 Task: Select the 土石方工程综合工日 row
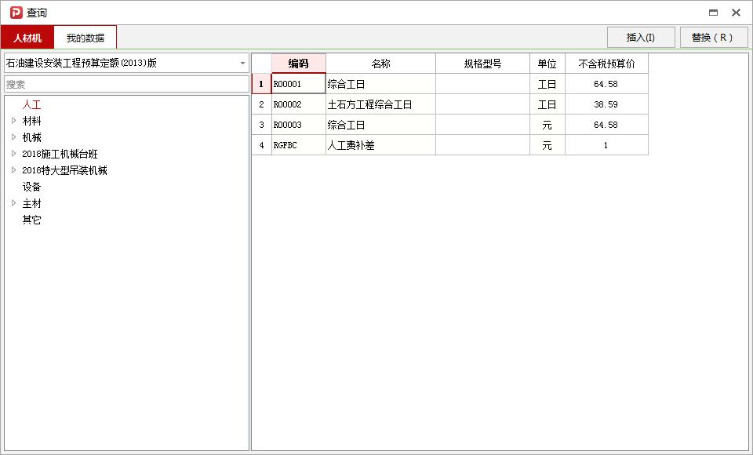[381, 104]
